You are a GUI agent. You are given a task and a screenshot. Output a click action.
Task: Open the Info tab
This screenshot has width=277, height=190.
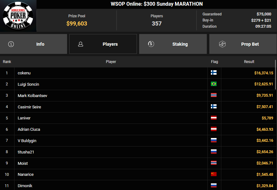[34, 44]
